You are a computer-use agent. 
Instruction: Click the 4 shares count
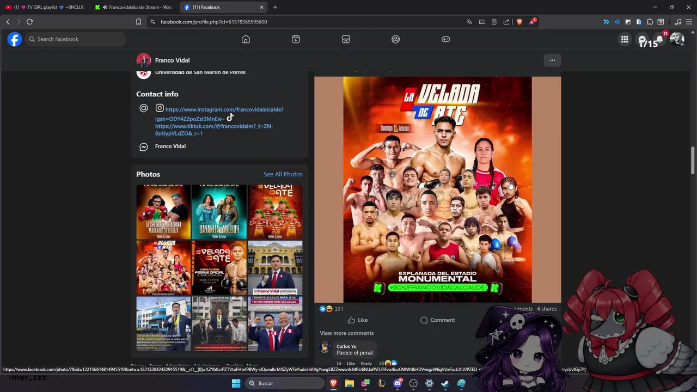point(547,309)
